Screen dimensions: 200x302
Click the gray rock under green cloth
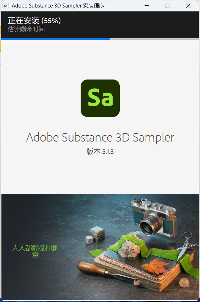click(129, 249)
